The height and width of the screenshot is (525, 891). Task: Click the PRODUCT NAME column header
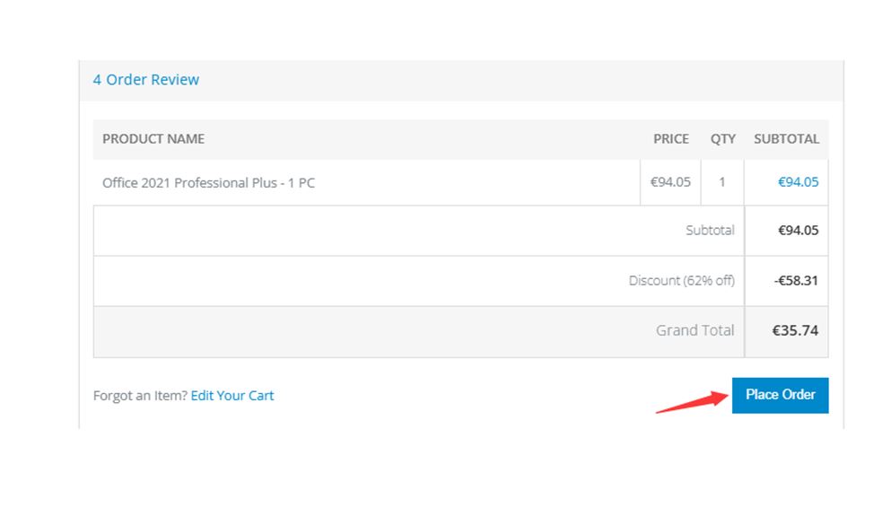tap(153, 138)
